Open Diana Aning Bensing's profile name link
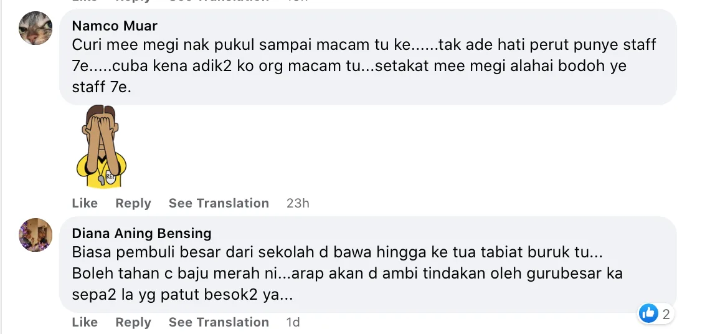 [141, 233]
